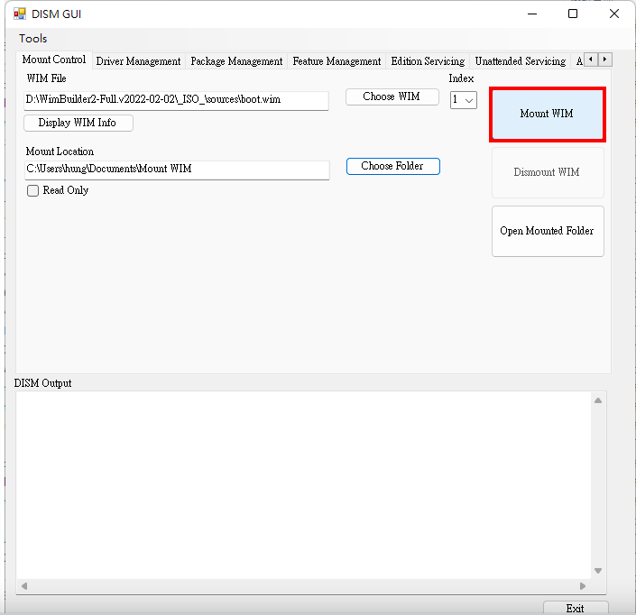636x615 pixels.
Task: Click the Choose WIM button
Action: [392, 96]
